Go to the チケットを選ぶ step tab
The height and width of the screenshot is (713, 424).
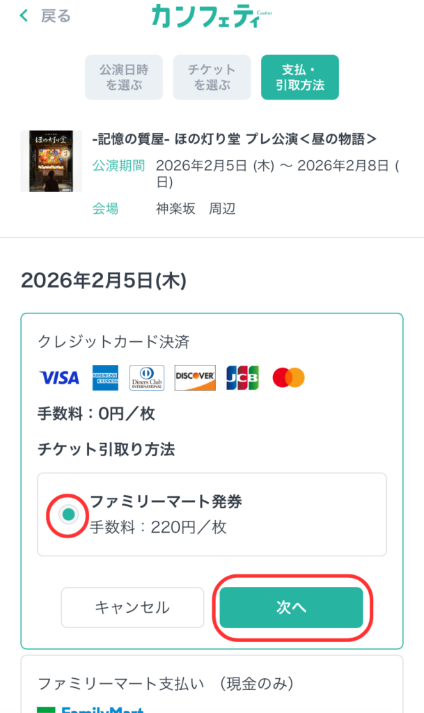coord(212,77)
